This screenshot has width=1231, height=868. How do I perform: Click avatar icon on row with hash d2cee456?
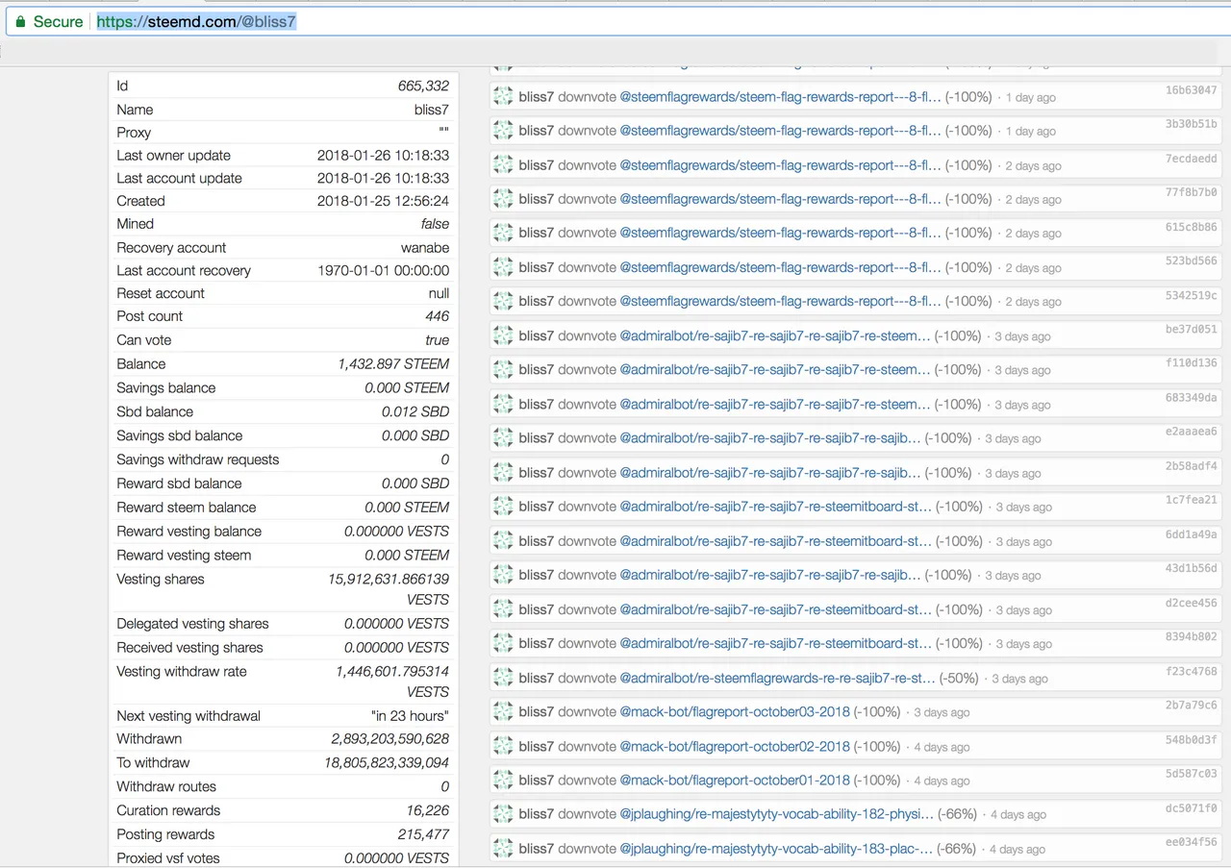pyautogui.click(x=503, y=608)
